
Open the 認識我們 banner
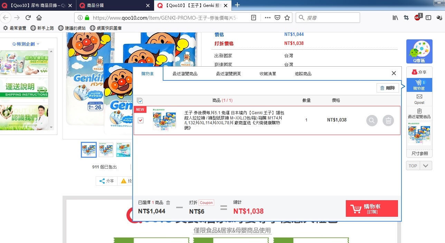[24, 117]
